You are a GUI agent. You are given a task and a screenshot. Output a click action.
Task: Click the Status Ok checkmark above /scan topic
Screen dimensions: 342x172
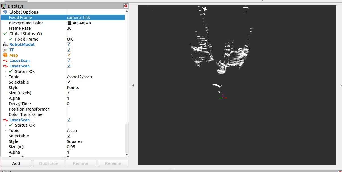[11, 125]
